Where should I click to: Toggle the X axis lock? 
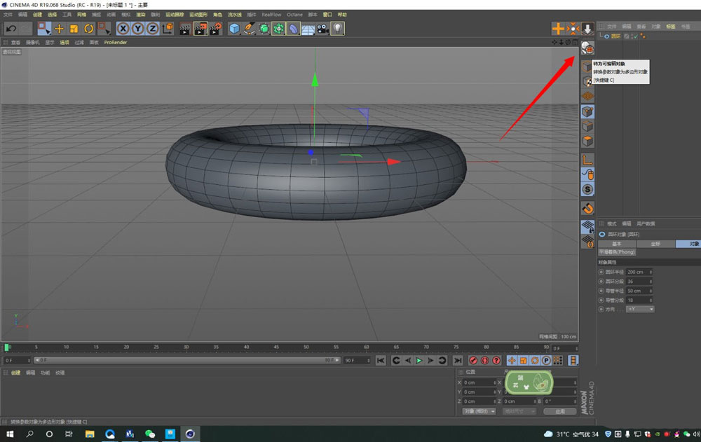pyautogui.click(x=123, y=28)
